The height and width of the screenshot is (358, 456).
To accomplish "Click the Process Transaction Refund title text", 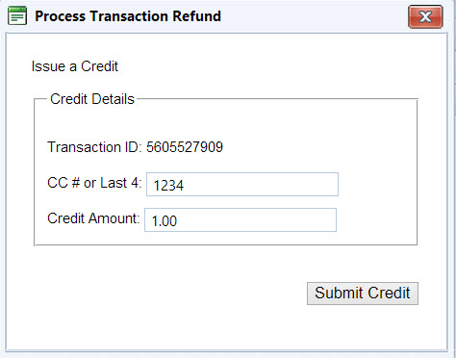I will 128,16.
